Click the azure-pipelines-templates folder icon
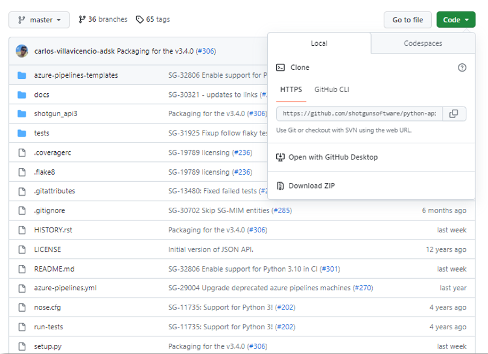The width and height of the screenshot is (488, 354). 22,75
